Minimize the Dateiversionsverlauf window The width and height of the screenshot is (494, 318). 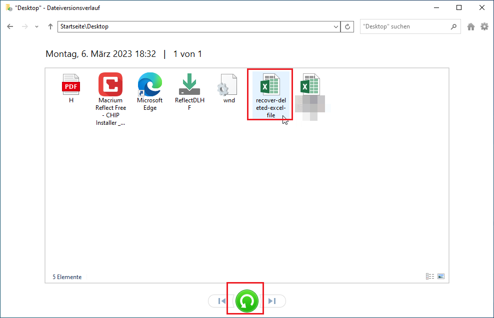tap(436, 7)
